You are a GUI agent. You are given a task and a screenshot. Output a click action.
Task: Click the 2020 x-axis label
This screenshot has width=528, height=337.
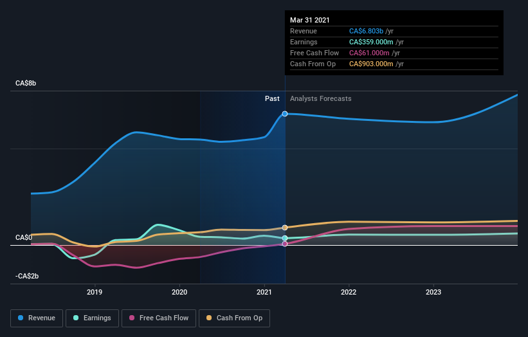179,292
